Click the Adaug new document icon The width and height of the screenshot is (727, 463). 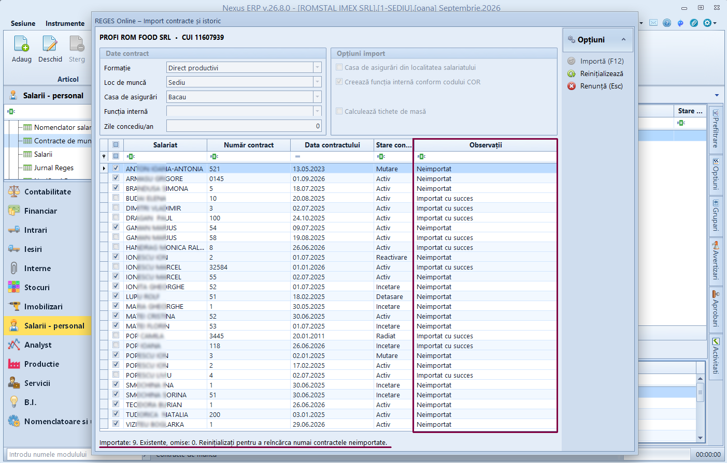[22, 44]
